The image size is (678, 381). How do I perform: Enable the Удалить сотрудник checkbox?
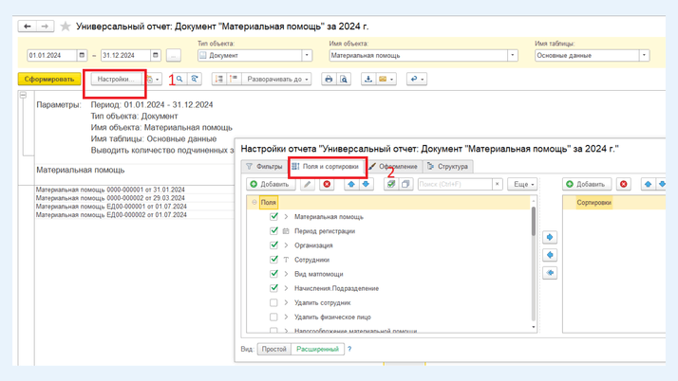(273, 303)
